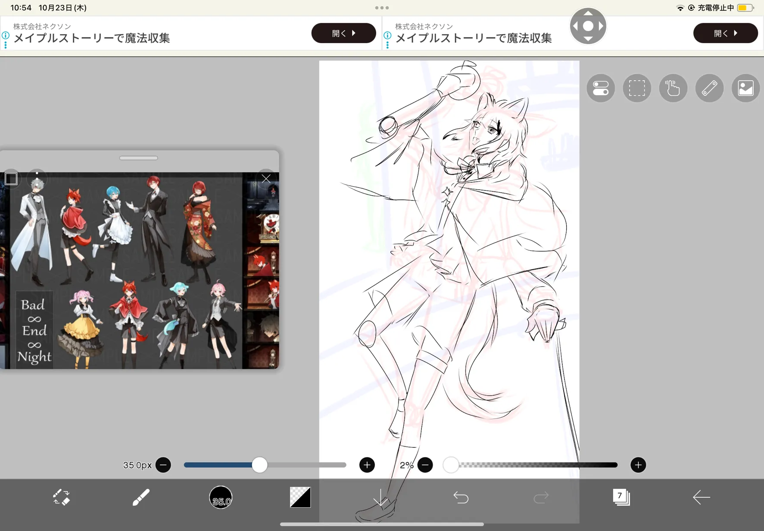The height and width of the screenshot is (531, 764).
Task: Tap the square icon in the reference window
Action: [11, 178]
